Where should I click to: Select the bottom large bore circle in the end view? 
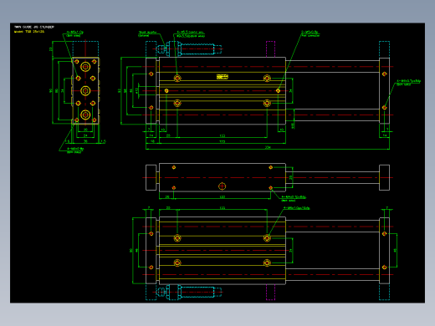(x=85, y=115)
